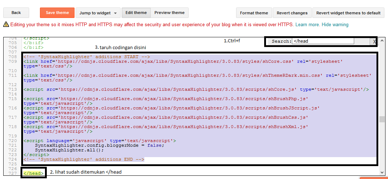Click the editor scrollbar down arrow
This screenshot has width=388, height=179.
[x=382, y=172]
